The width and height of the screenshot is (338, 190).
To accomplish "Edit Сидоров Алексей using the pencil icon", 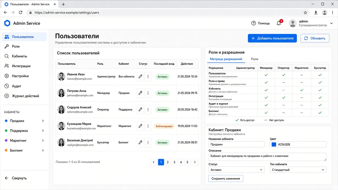I will pos(140,110).
